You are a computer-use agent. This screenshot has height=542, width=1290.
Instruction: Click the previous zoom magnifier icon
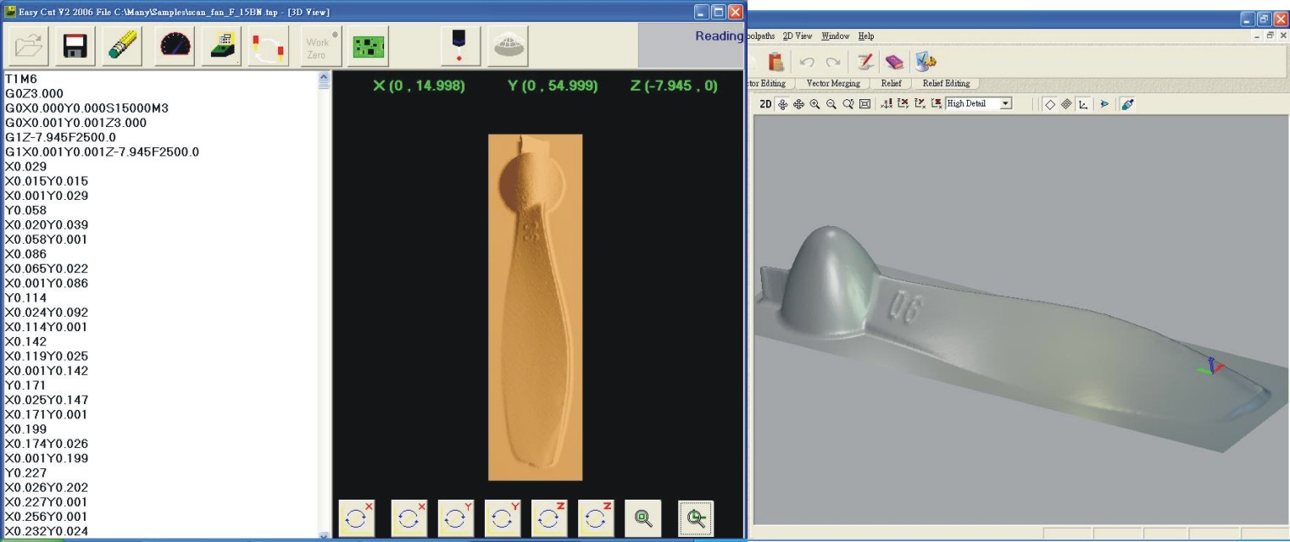[x=848, y=103]
